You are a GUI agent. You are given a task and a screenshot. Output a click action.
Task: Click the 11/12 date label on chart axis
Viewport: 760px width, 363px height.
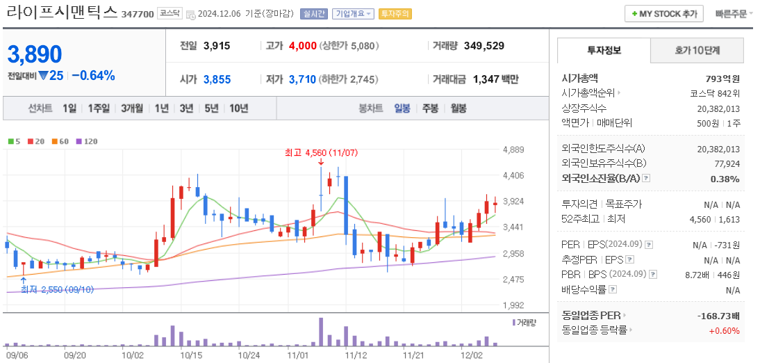[x=356, y=355]
